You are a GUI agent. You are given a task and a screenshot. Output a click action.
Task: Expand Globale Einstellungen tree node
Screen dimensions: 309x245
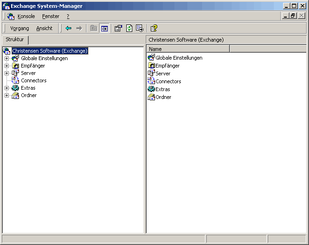(x=6, y=58)
